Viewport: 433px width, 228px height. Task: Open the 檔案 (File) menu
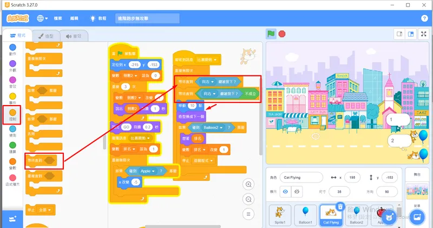pos(58,18)
